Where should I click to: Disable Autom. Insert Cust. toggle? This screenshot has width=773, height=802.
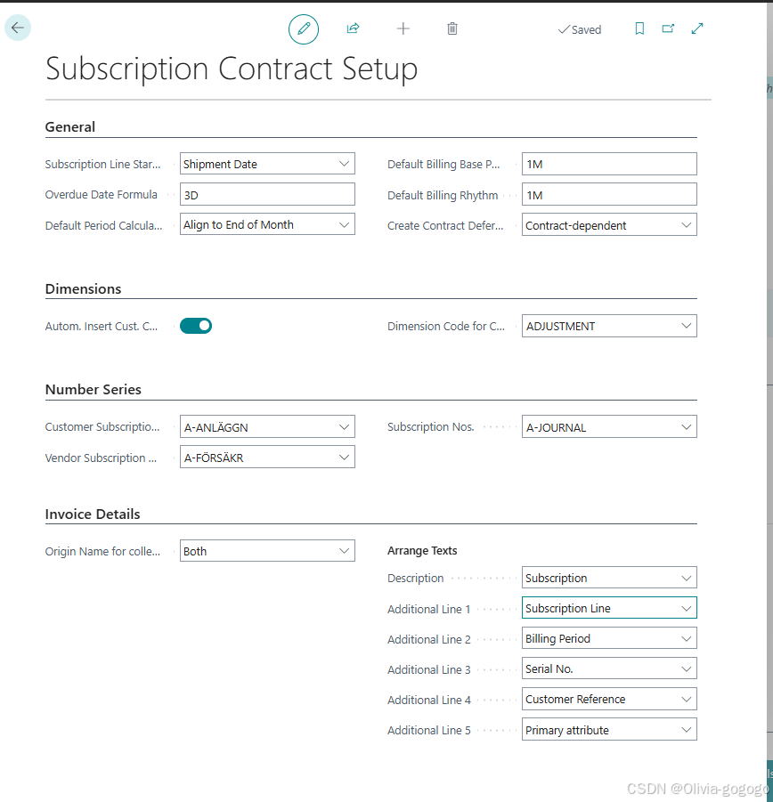[195, 325]
